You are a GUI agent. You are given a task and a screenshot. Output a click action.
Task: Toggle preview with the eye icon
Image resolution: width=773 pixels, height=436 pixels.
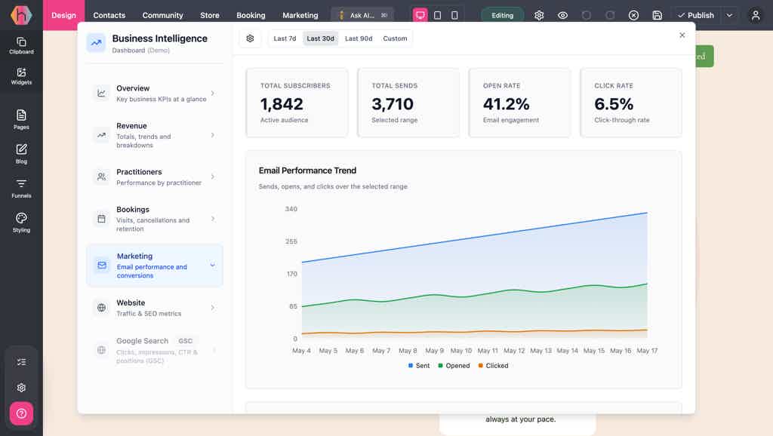point(562,15)
